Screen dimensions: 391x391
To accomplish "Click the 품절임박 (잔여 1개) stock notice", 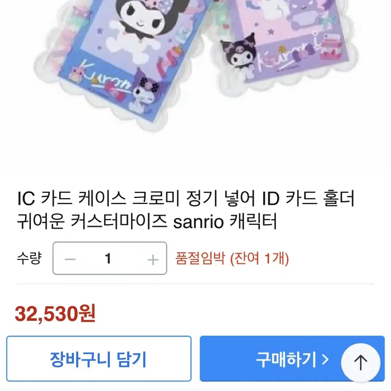I will 232,259.
